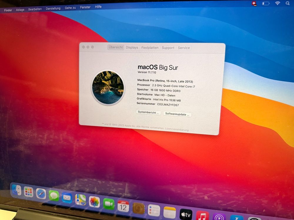
Task: Click the Systembericht button
Action: pos(148,112)
